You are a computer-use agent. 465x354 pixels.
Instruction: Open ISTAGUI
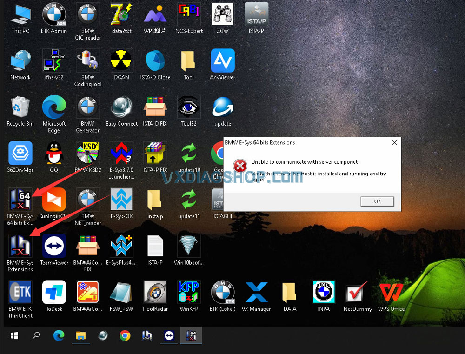point(222,200)
